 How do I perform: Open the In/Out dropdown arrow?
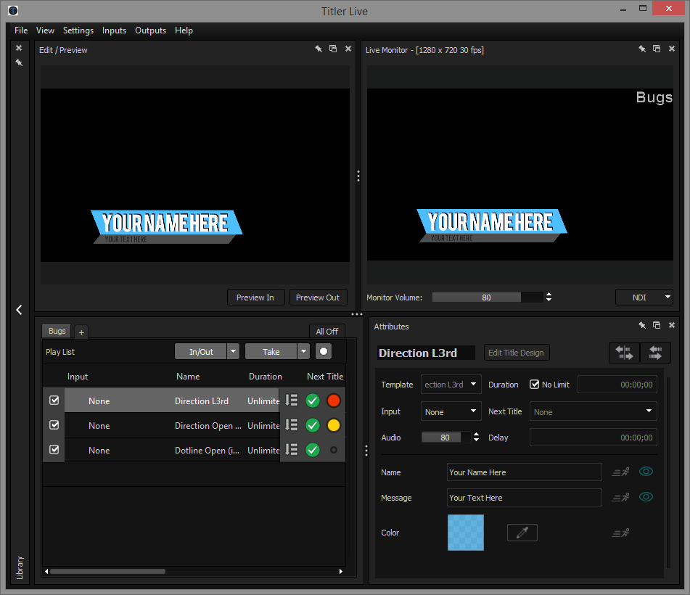233,351
